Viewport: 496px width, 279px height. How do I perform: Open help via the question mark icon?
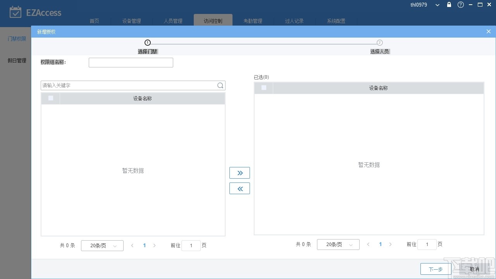point(460,5)
